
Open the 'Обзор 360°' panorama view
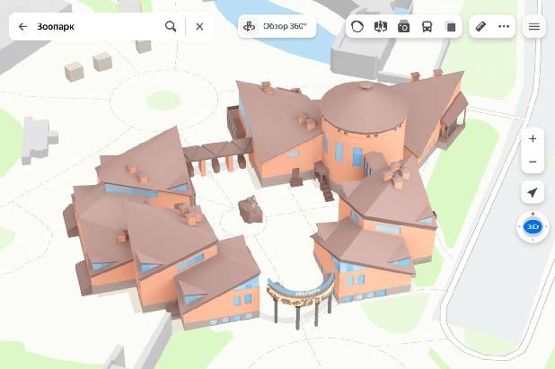click(x=277, y=26)
